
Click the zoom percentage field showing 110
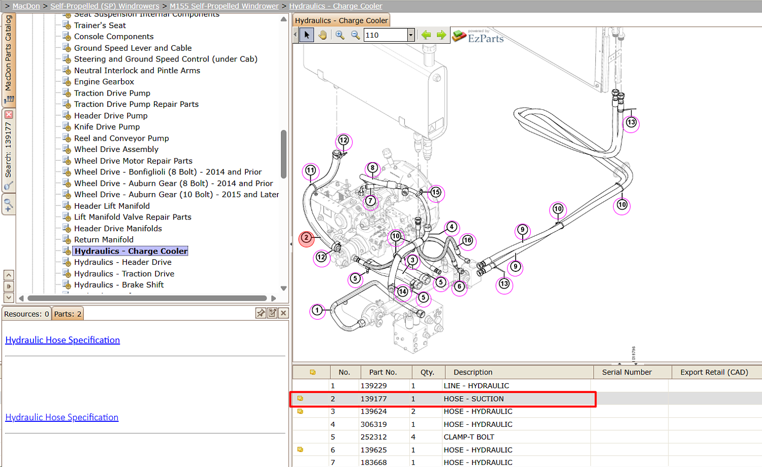pyautogui.click(x=386, y=35)
